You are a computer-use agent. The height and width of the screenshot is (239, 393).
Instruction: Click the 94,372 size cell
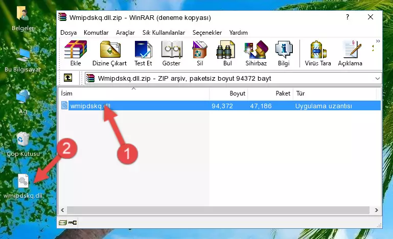(222, 106)
